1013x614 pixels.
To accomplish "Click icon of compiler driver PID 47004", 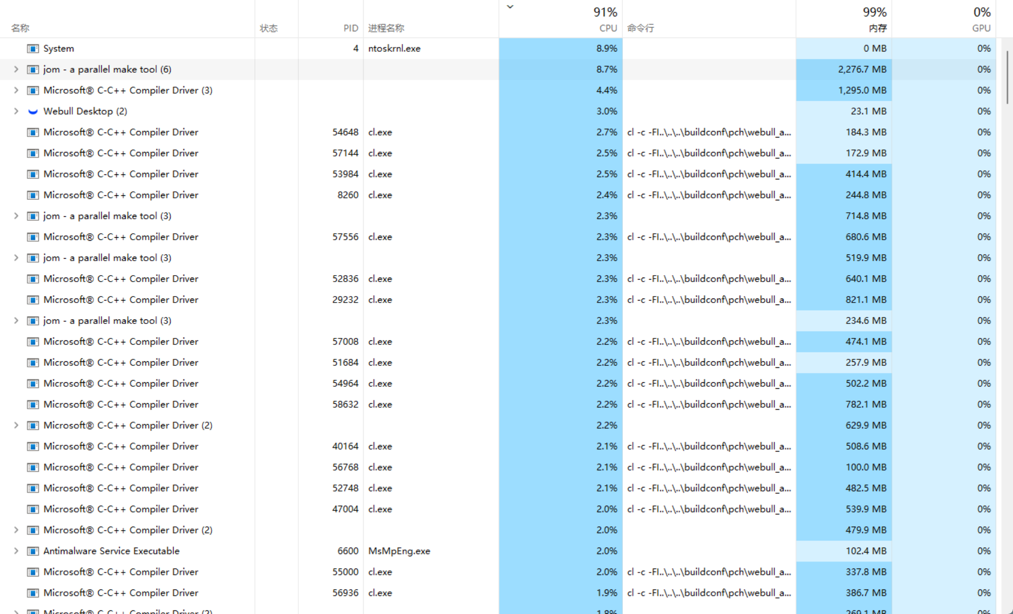I will pos(33,509).
